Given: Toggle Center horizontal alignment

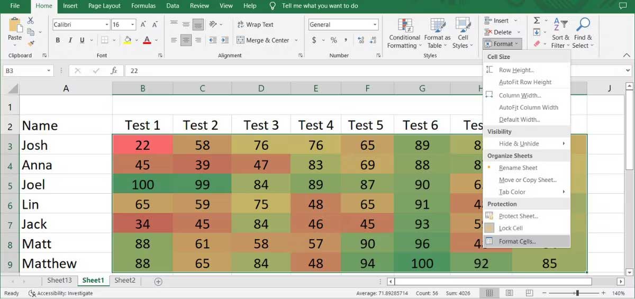Looking at the screenshot, I should pyautogui.click(x=186, y=40).
